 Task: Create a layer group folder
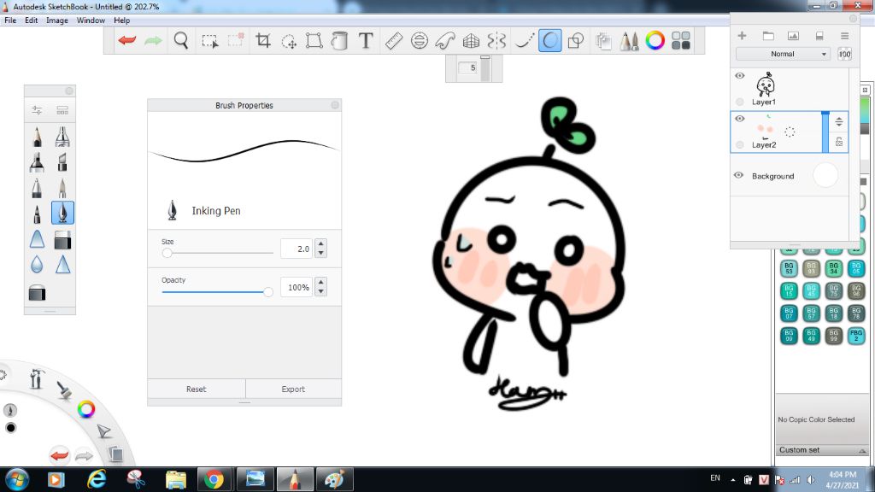768,36
